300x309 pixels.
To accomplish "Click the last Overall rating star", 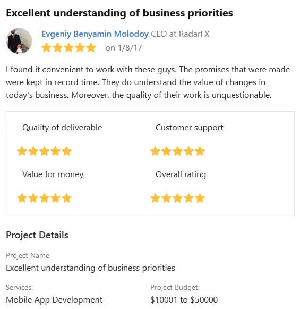I will tap(200, 198).
